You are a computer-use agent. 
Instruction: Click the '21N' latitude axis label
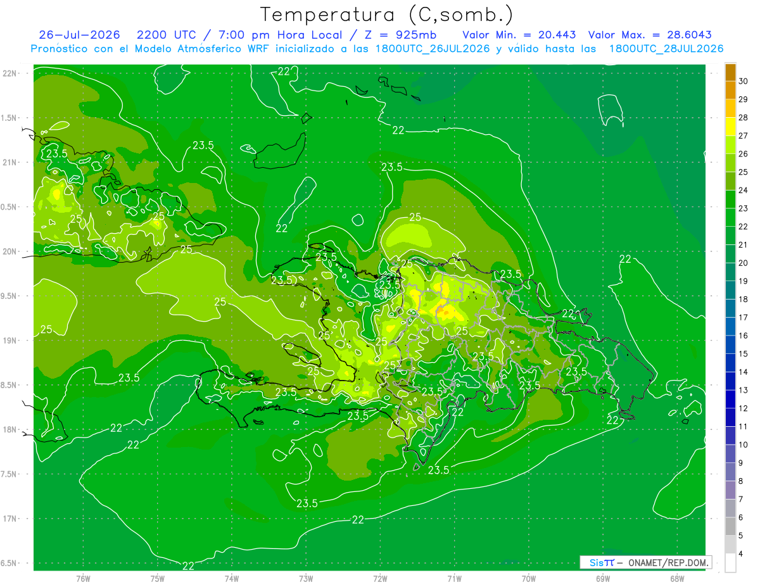coord(10,162)
